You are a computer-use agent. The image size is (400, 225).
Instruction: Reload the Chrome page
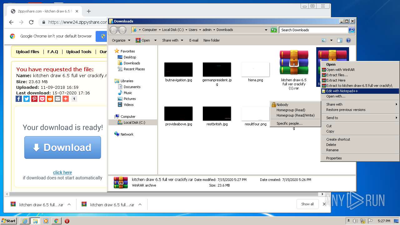31,22
